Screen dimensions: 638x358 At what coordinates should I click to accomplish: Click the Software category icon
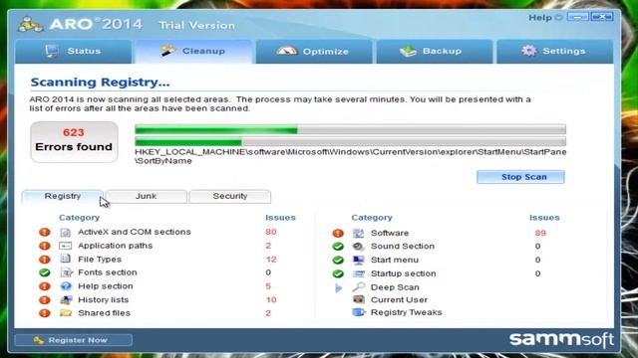pyautogui.click(x=358, y=233)
